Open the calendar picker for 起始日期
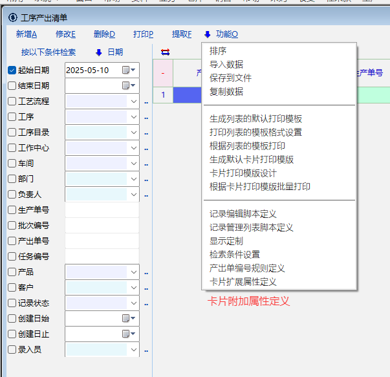This screenshot has height=377, width=390. click(129, 70)
